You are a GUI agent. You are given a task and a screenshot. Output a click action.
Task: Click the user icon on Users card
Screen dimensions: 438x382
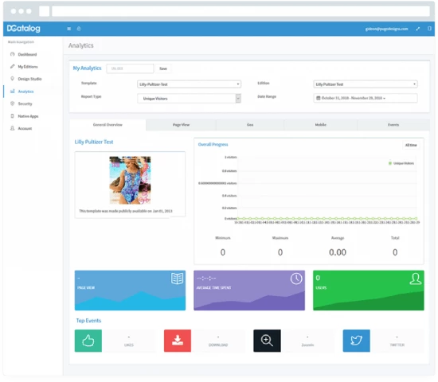(416, 279)
